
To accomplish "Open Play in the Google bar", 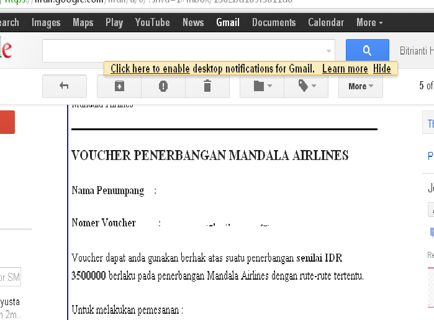I will [x=114, y=22].
